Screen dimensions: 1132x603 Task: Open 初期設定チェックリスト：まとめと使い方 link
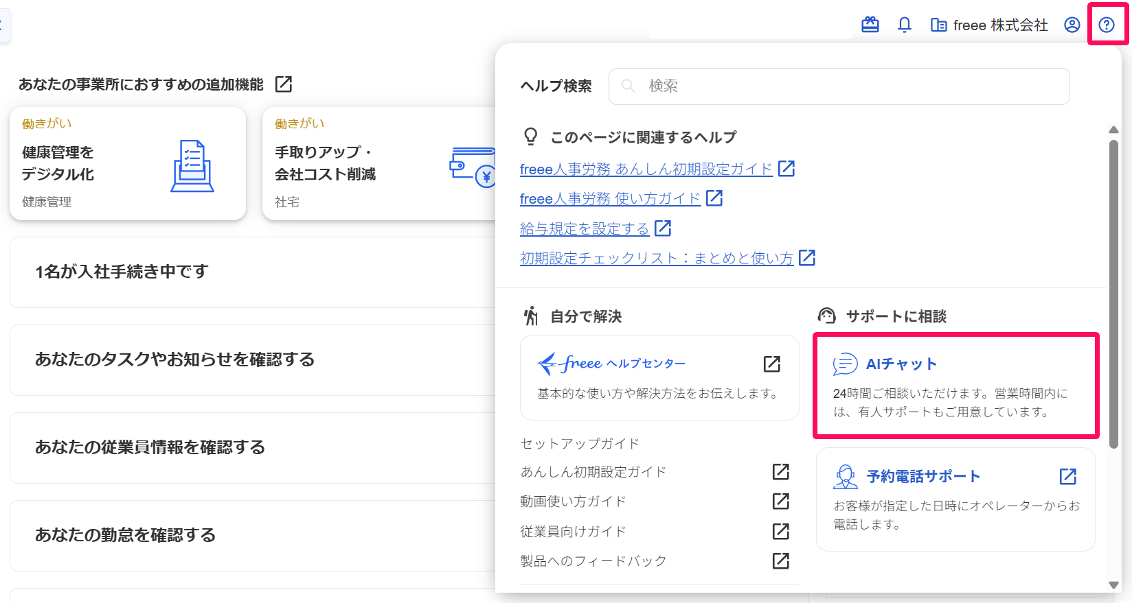(657, 258)
